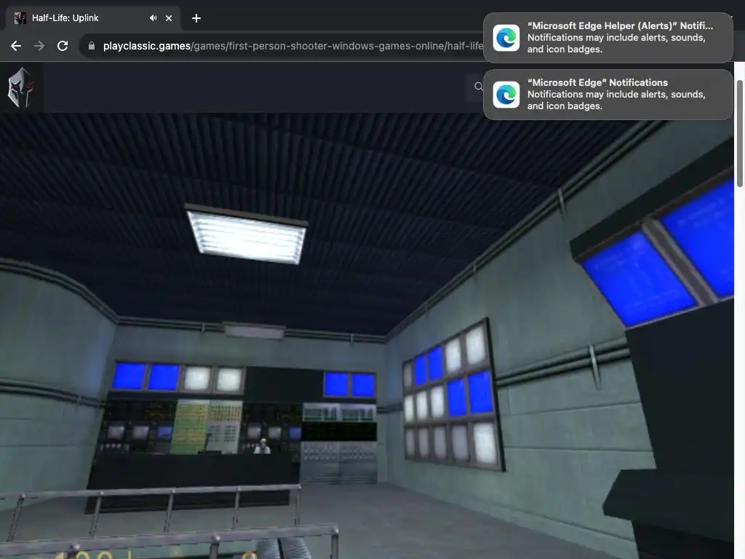Open a new browser tab
745x559 pixels.
(196, 18)
